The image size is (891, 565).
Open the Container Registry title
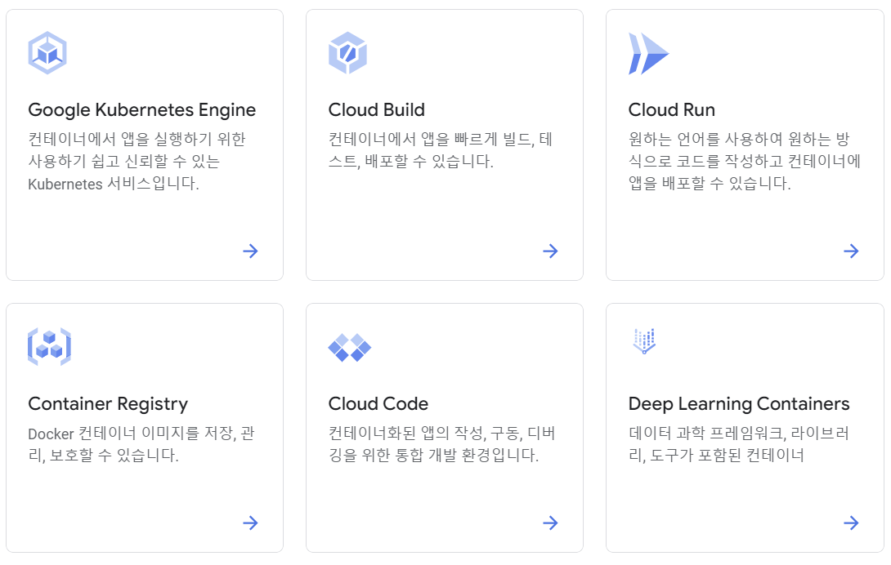tap(108, 404)
